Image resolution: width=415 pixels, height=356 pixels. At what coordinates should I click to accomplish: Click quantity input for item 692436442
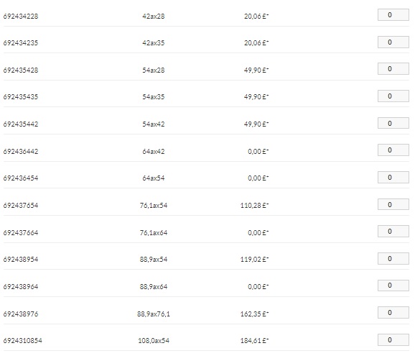[393, 150]
